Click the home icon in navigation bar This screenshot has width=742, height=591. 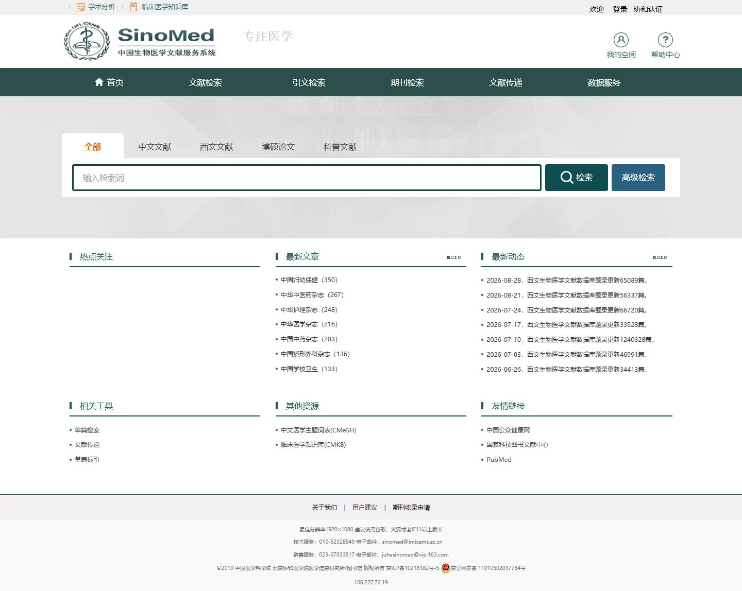click(x=99, y=82)
